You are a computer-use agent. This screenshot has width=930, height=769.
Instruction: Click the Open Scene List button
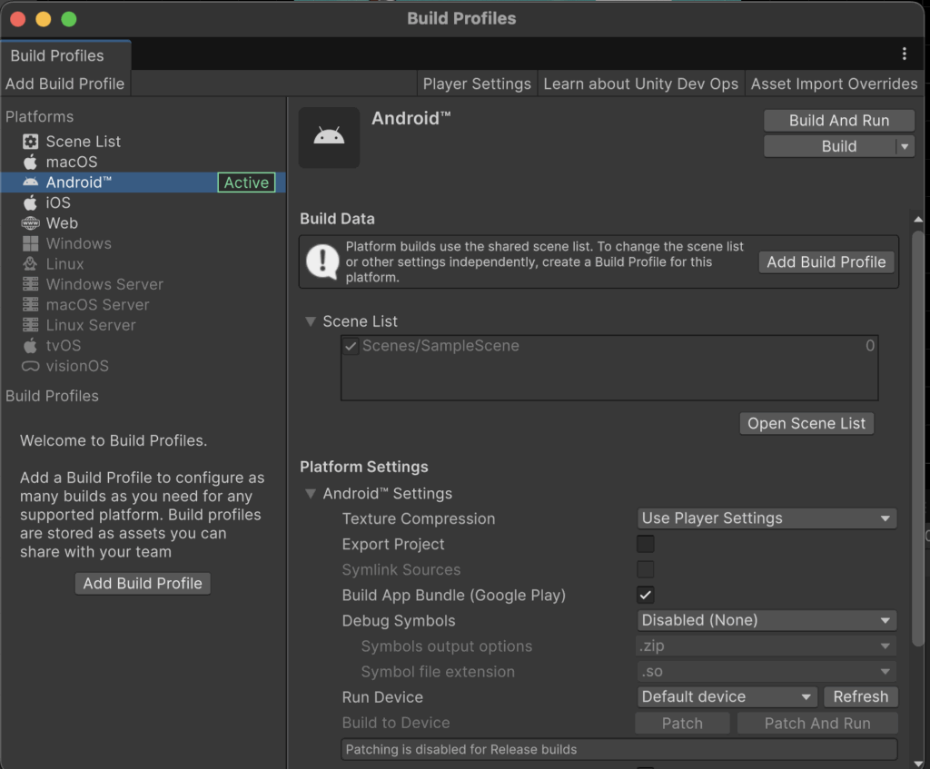point(806,424)
